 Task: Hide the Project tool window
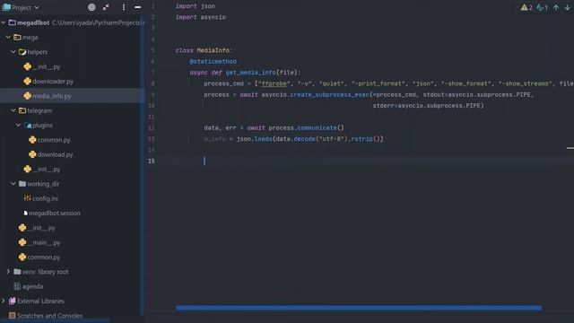coord(137,7)
